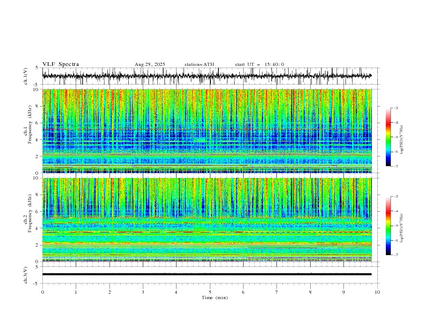Click the "Time (min)" axis label
Viewport: 425px width, 328px height.
(x=215, y=297)
